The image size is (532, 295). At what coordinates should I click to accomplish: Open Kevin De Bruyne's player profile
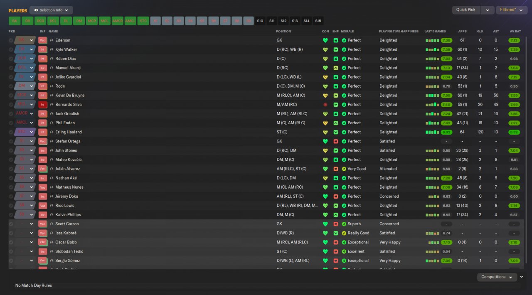pos(70,96)
